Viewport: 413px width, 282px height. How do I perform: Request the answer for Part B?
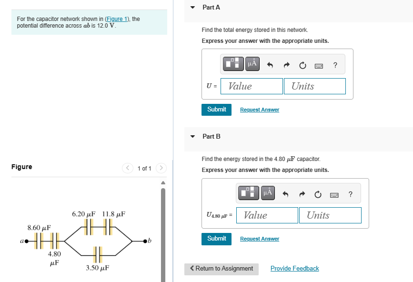coord(259,239)
